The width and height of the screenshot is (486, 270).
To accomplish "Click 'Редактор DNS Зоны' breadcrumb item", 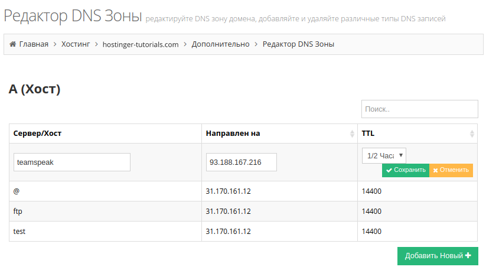I will tap(298, 44).
